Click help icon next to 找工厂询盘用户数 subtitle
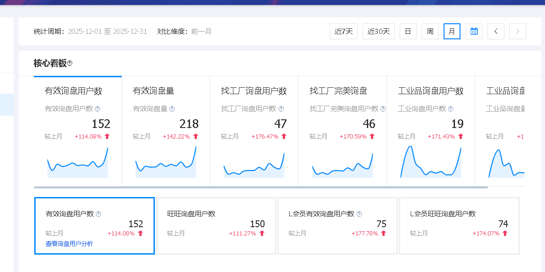 pos(281,109)
